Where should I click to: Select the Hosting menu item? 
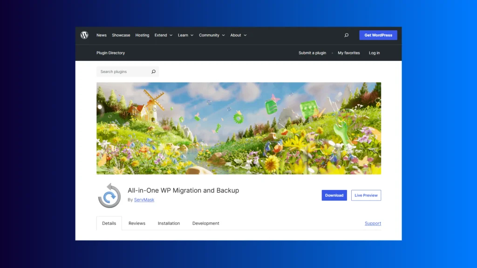[x=143, y=35]
